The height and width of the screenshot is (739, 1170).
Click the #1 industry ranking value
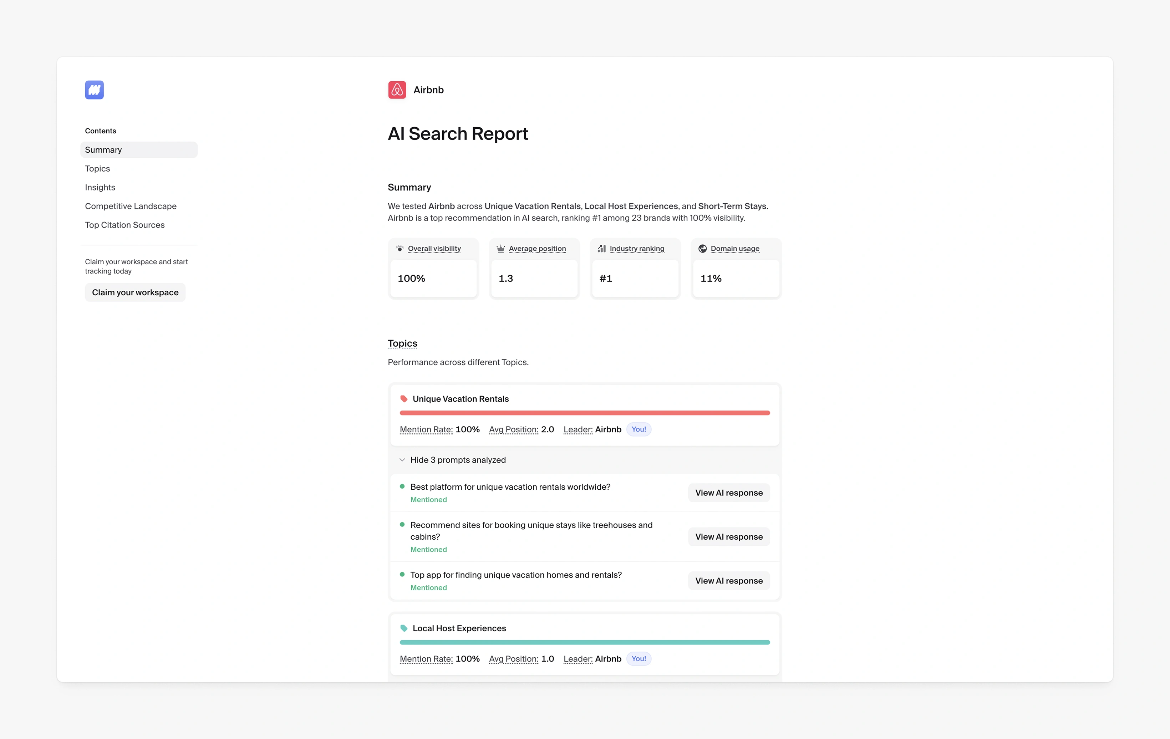pos(605,279)
